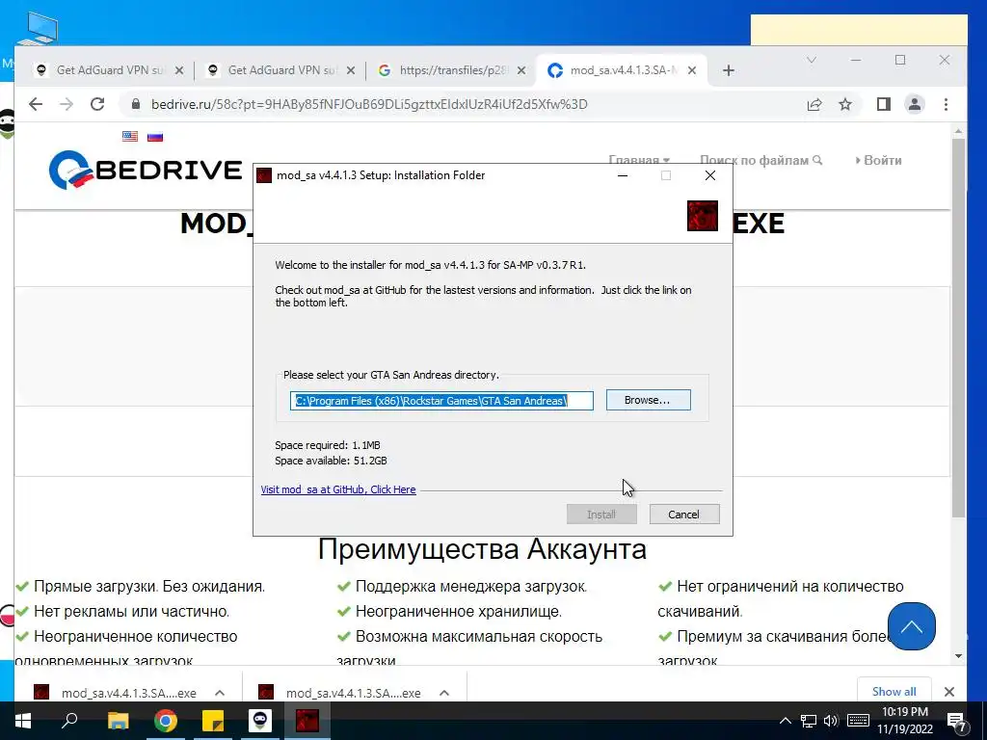Close the downloads bar
Viewport: 987px width, 740px height.
click(x=949, y=692)
